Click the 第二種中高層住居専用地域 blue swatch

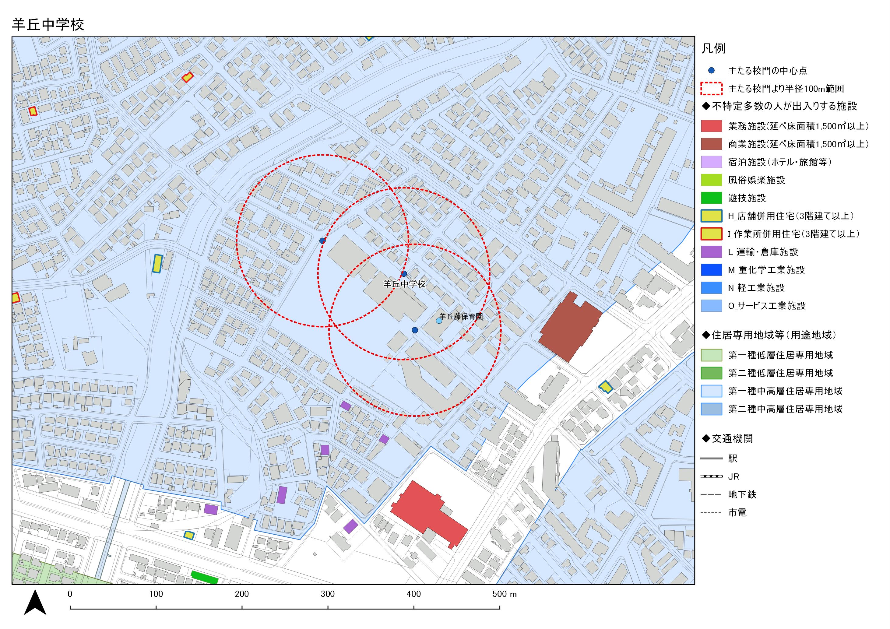pyautogui.click(x=711, y=409)
